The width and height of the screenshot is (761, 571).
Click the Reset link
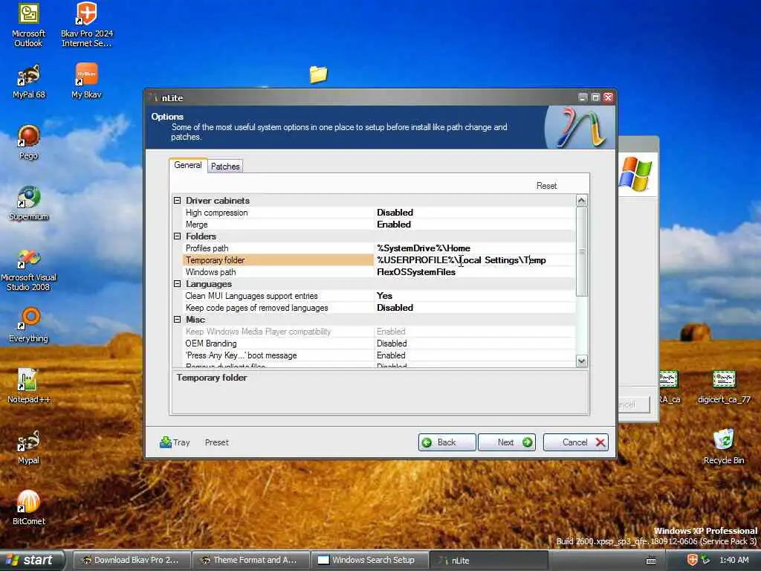[x=546, y=185]
